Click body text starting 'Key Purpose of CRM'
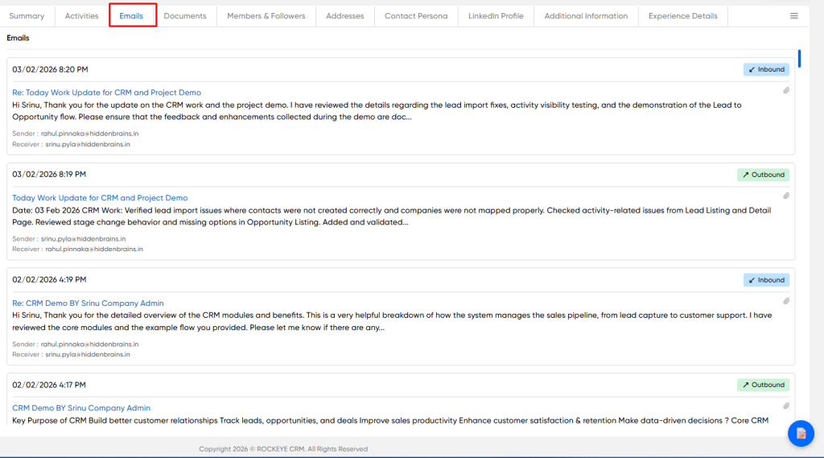 (390, 421)
